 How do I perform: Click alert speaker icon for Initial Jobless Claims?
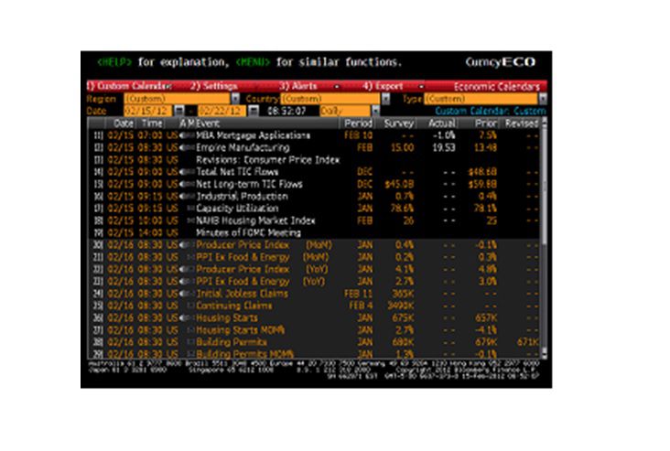(x=185, y=294)
